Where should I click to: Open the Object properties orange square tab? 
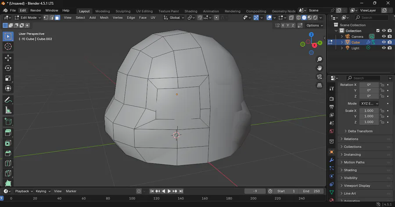click(x=331, y=152)
